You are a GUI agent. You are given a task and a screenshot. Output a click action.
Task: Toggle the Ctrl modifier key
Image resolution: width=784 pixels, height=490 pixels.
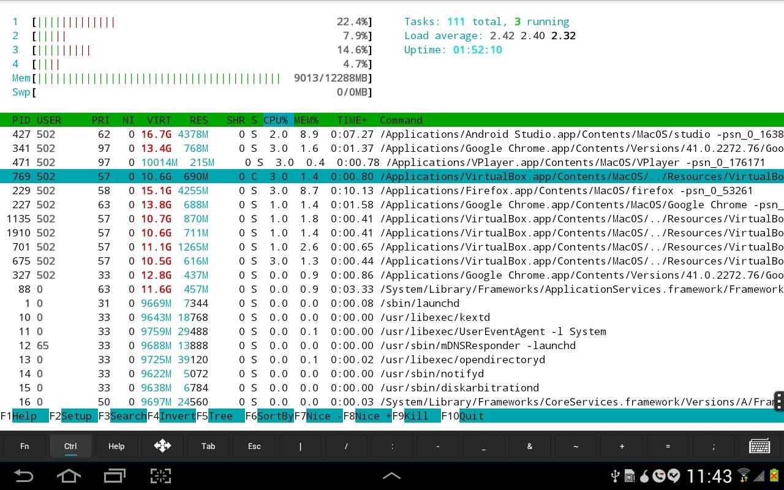coord(70,446)
